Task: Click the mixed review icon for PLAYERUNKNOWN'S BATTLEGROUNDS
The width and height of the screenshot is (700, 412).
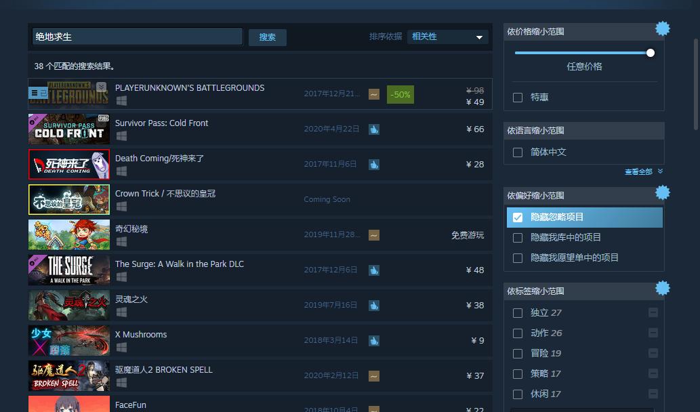Action: [374, 94]
